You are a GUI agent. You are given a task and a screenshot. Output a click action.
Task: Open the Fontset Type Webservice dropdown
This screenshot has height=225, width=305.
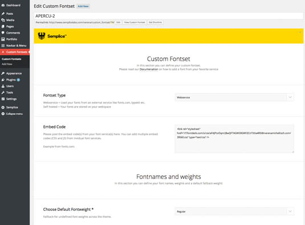pos(234,97)
